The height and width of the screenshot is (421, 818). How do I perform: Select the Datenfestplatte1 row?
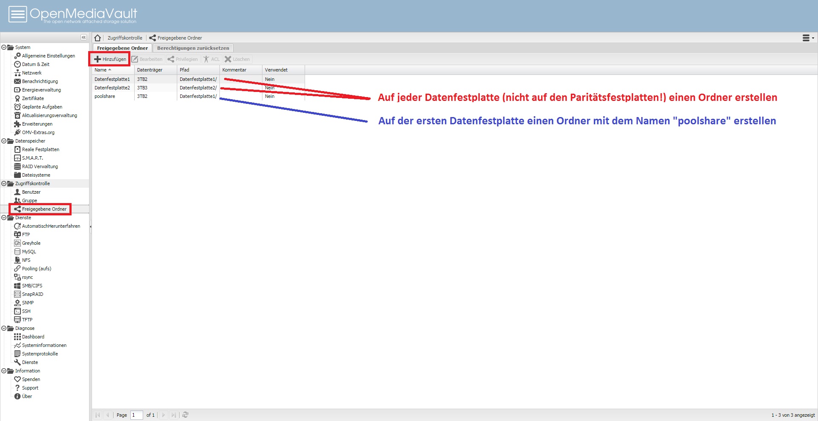[x=199, y=79]
